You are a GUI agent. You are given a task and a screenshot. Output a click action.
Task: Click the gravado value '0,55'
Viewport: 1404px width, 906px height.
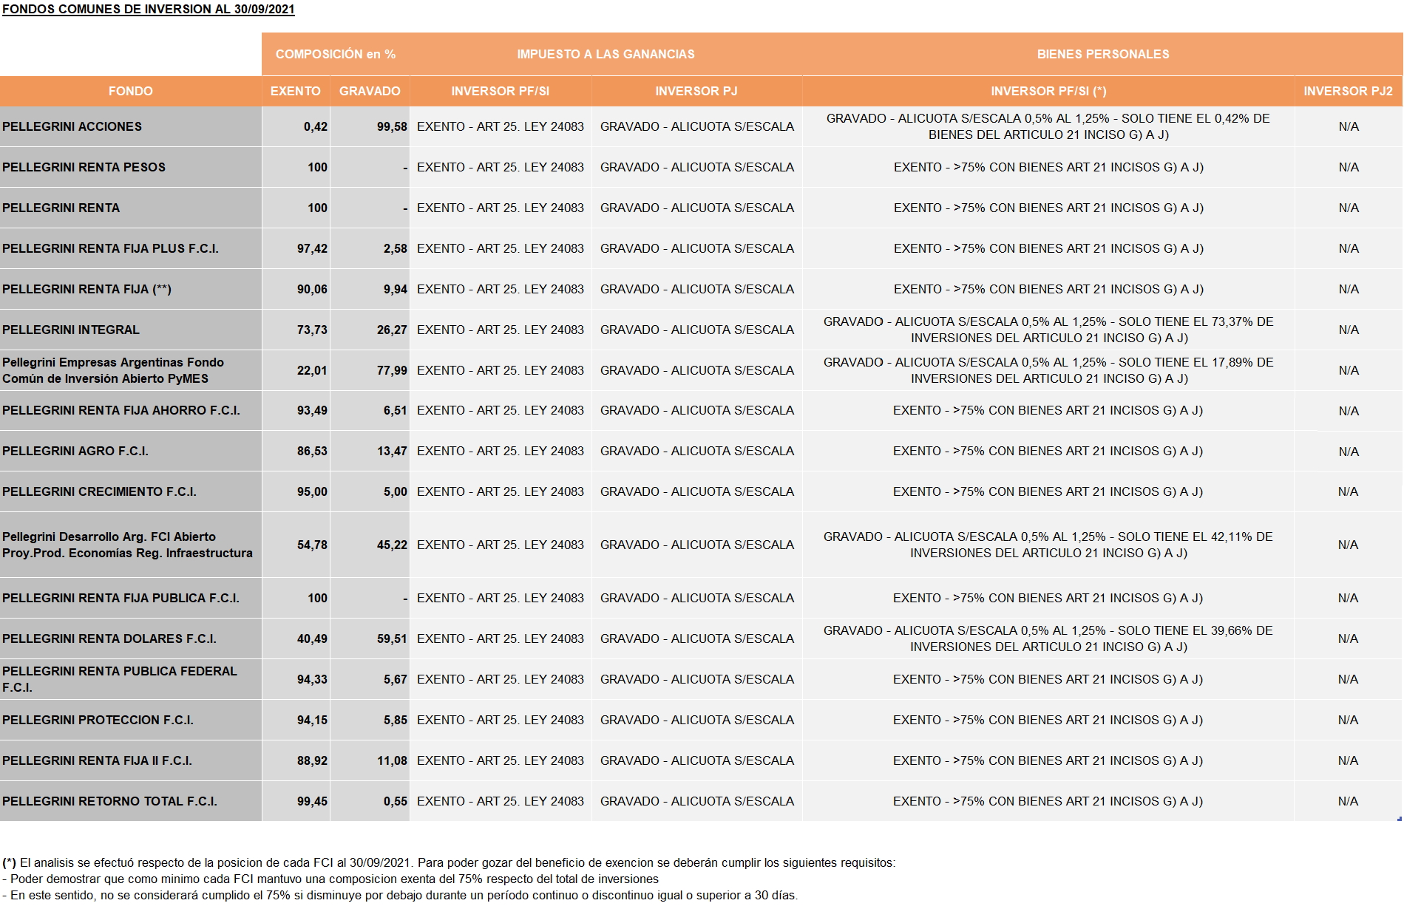[396, 801]
